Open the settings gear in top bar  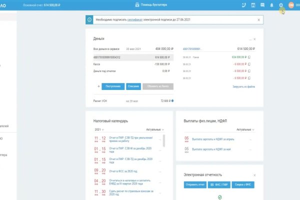click(x=281, y=5)
